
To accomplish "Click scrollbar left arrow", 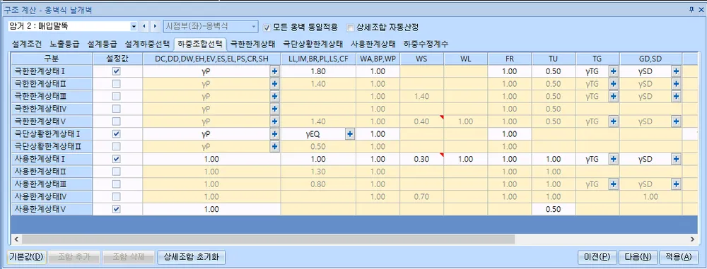I will 16,239.
